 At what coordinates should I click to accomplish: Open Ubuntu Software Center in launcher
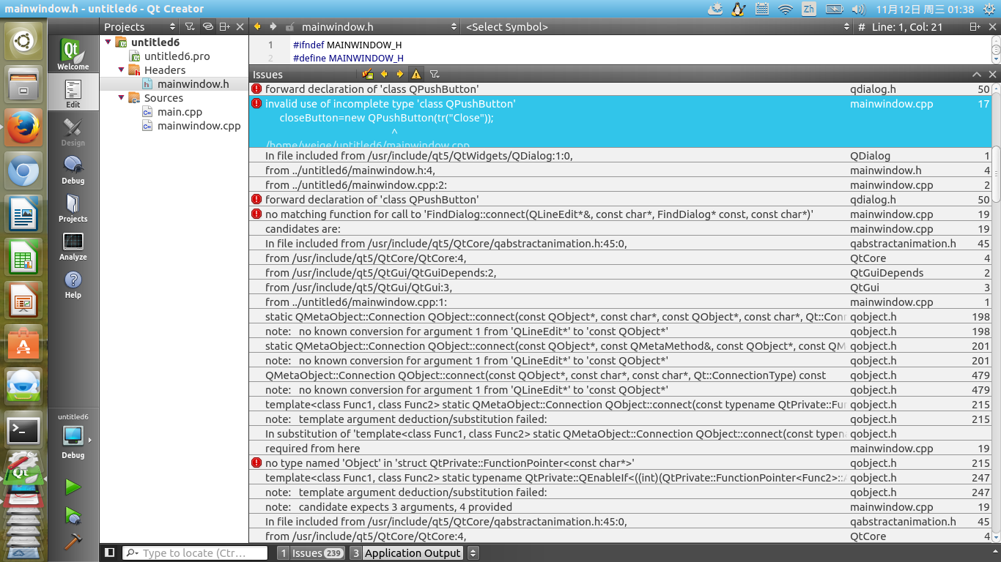[23, 344]
